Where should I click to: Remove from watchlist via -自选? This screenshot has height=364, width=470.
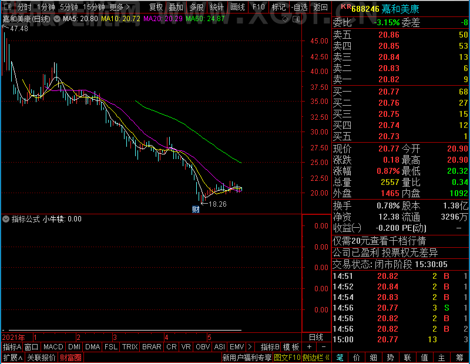tap(299, 7)
